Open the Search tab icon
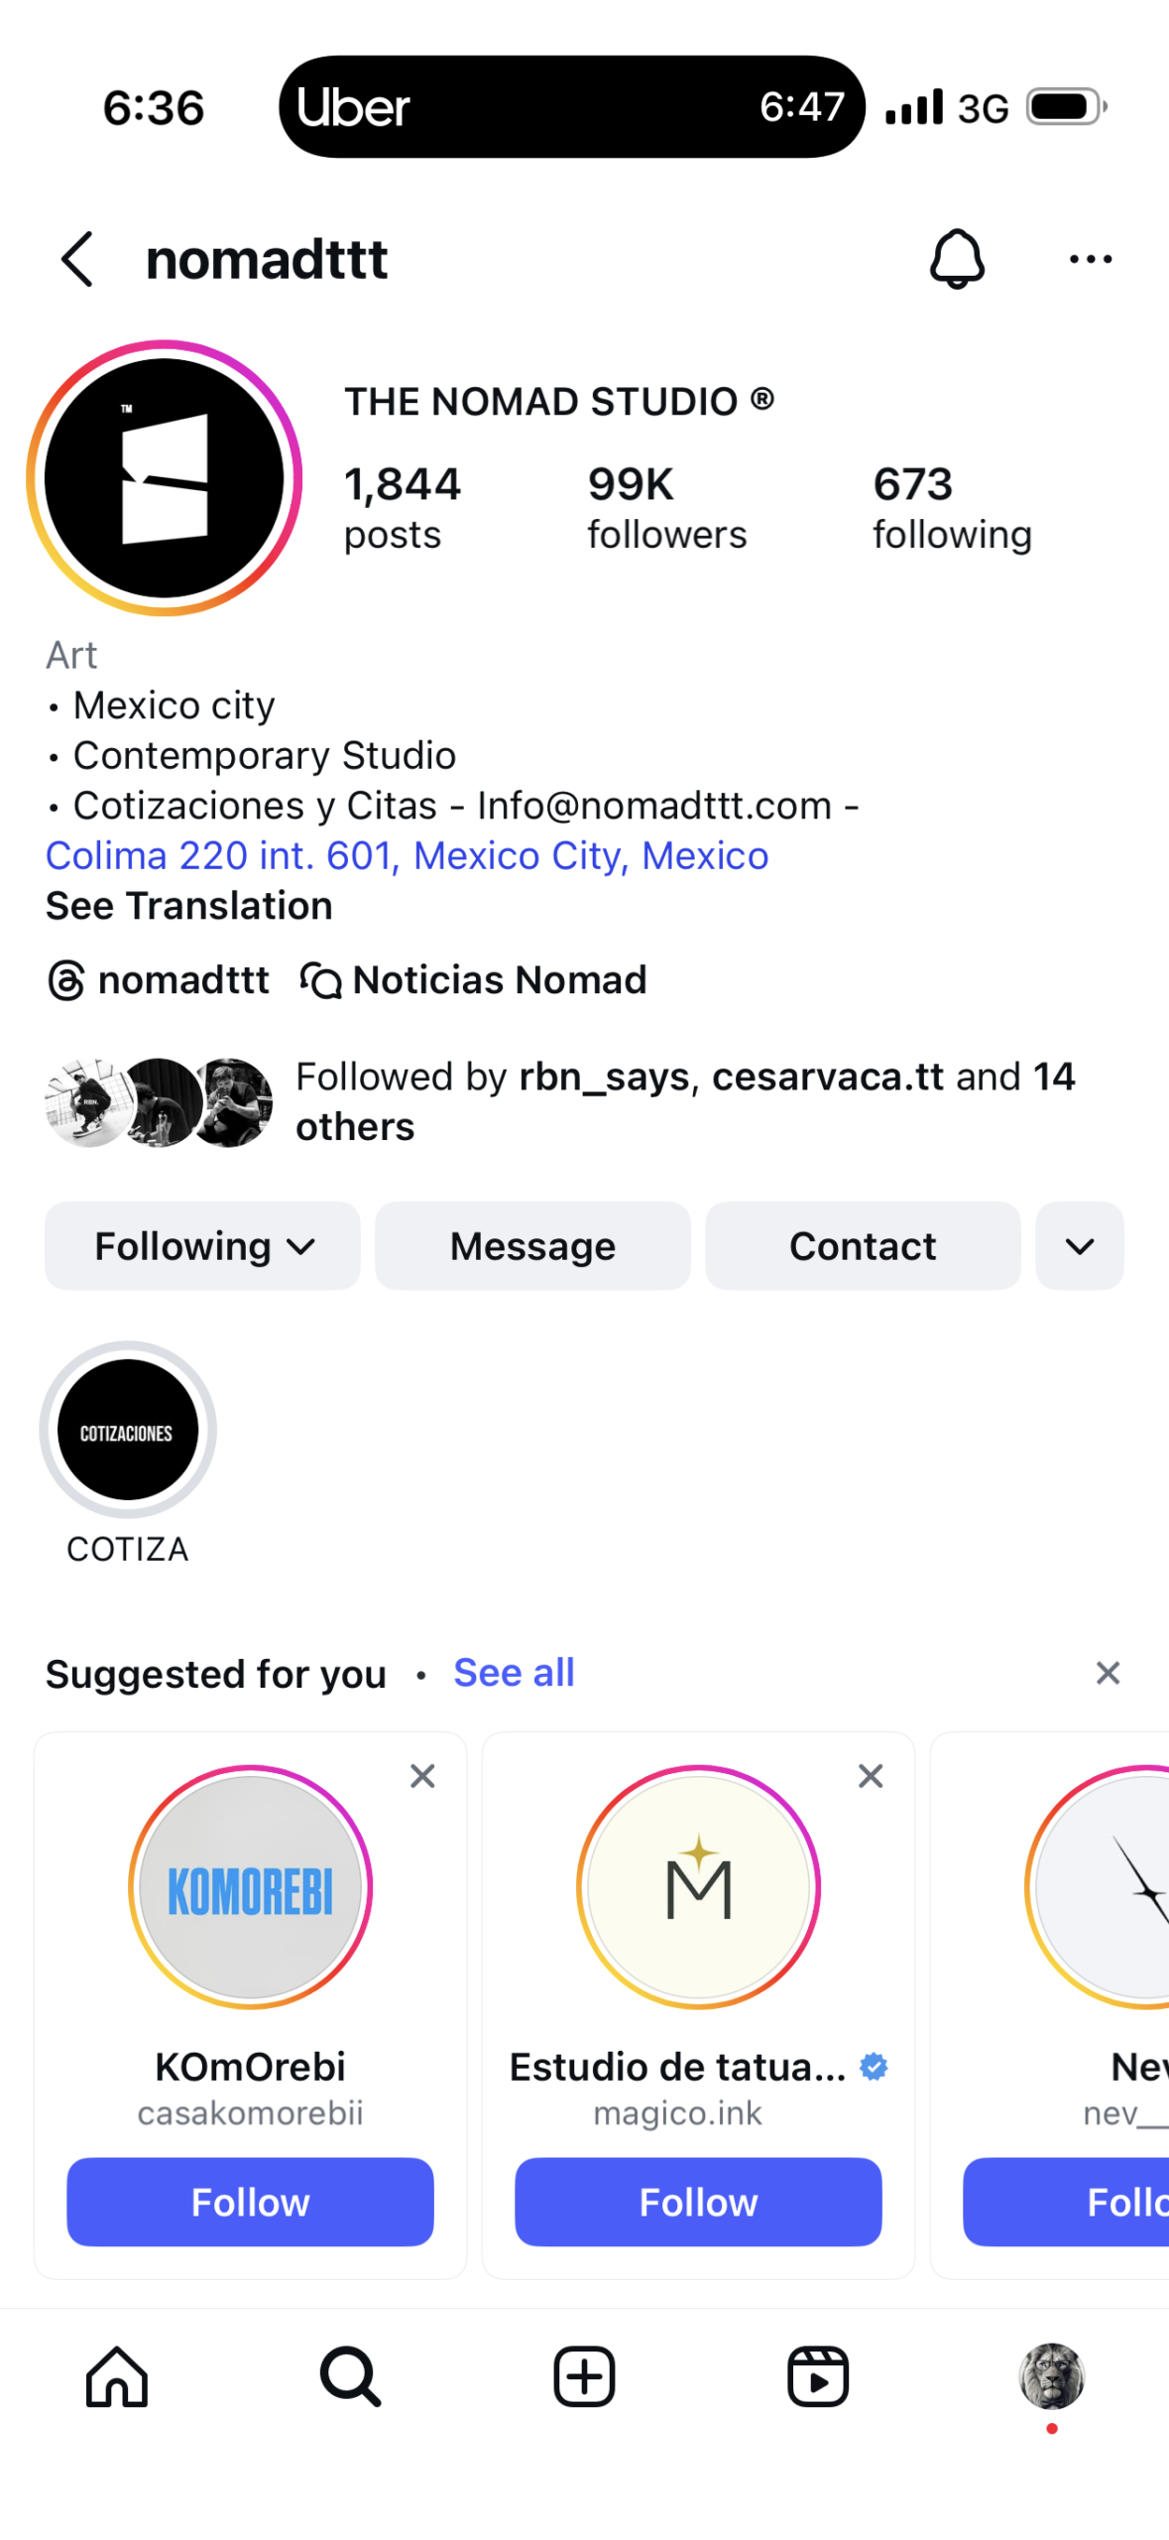 pos(350,2376)
